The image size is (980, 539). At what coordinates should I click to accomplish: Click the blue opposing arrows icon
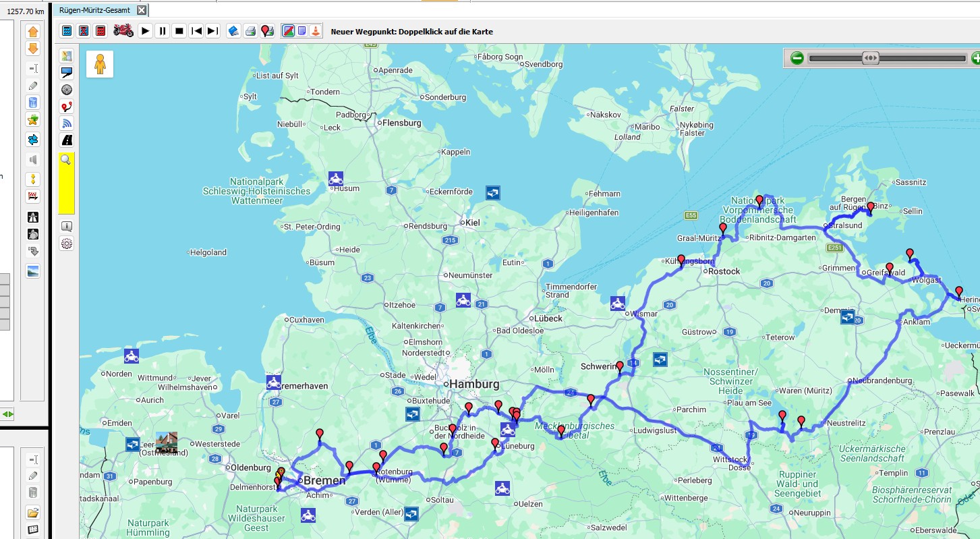pyautogui.click(x=32, y=139)
